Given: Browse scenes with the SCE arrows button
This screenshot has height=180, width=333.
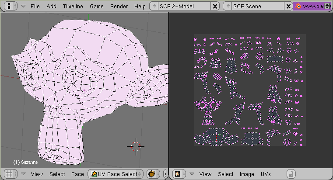Looking at the screenshot, I should click(228, 6).
